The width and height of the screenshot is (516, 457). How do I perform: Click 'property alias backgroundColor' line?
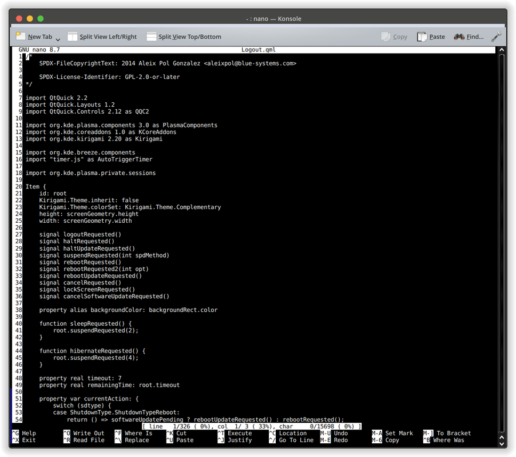coord(128,310)
